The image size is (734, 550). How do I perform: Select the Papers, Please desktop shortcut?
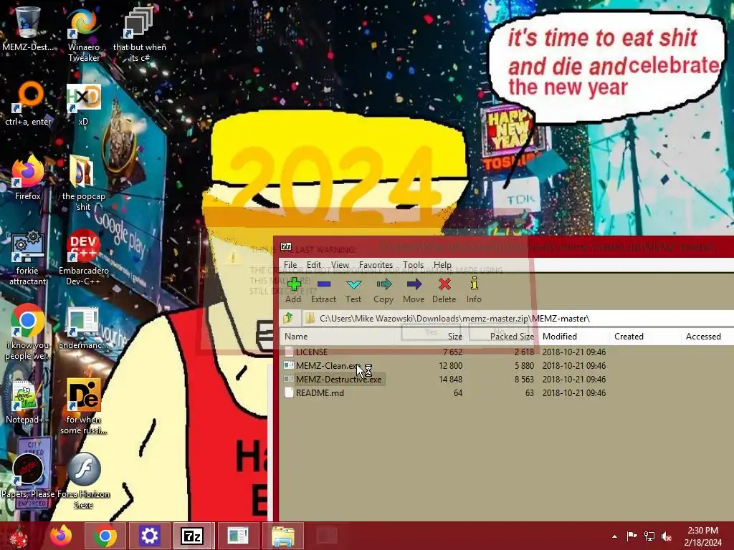[x=28, y=476]
